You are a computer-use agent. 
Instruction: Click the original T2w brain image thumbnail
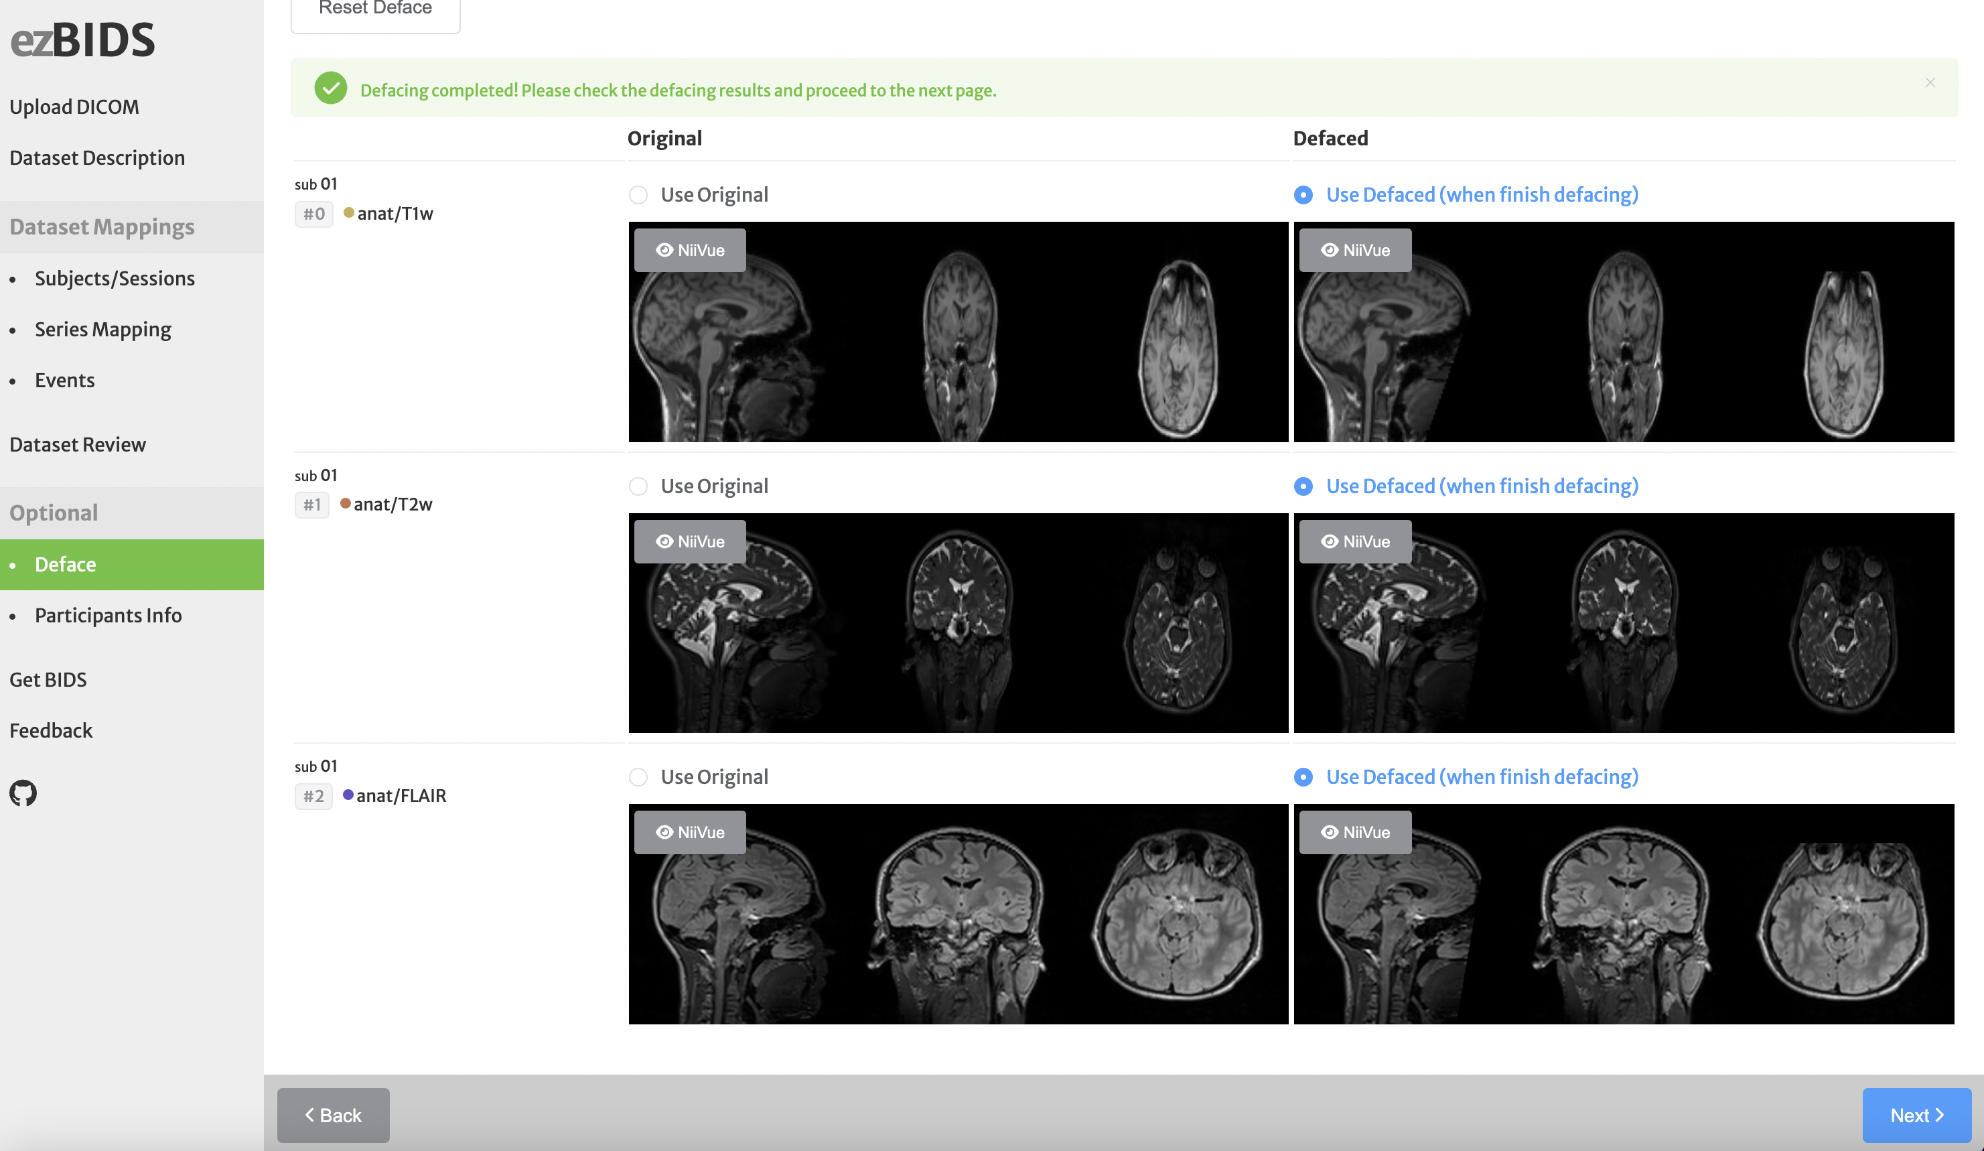click(x=958, y=623)
